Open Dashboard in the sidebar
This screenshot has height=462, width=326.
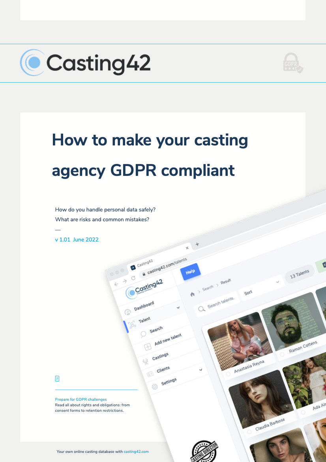pyautogui.click(x=144, y=306)
